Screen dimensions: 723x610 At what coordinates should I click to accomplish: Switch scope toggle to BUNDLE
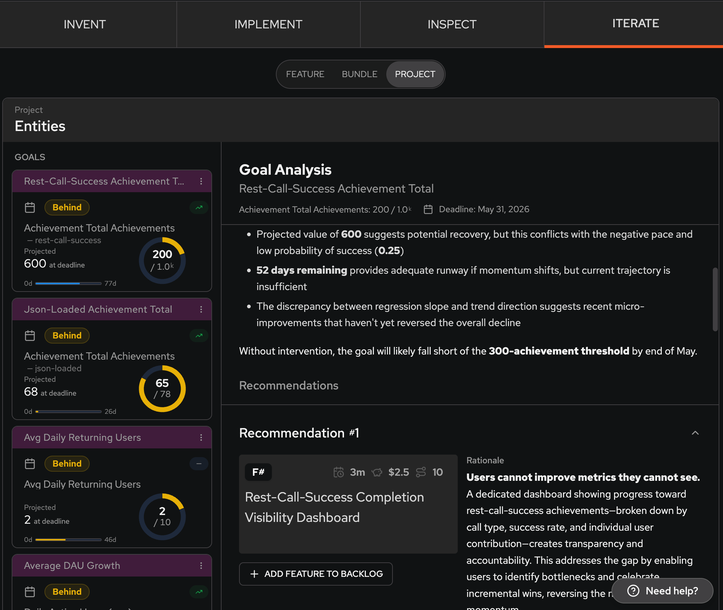point(359,74)
